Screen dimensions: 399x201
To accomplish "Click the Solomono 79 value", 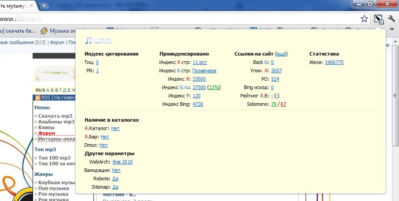I will point(274,104).
